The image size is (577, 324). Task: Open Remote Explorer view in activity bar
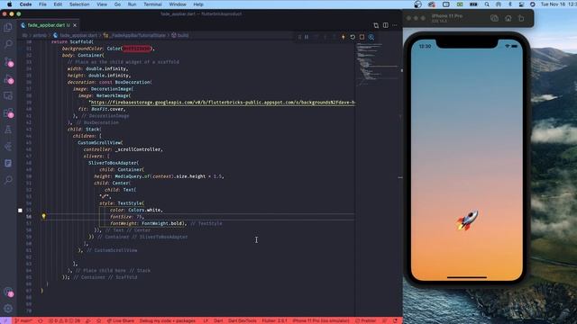pyautogui.click(x=8, y=96)
